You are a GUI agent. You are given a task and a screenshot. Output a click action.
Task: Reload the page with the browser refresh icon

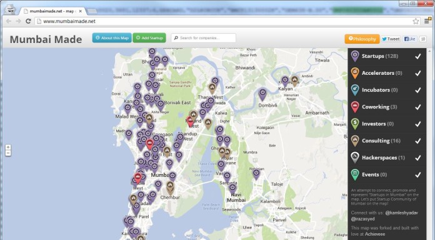tap(28, 21)
